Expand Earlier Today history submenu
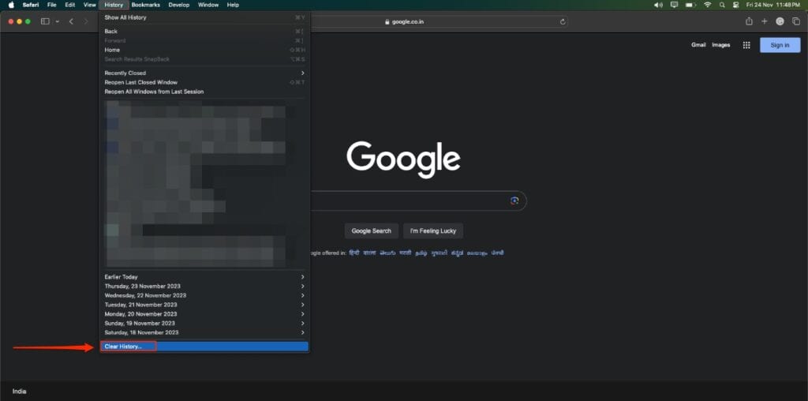808x401 pixels. [x=204, y=277]
